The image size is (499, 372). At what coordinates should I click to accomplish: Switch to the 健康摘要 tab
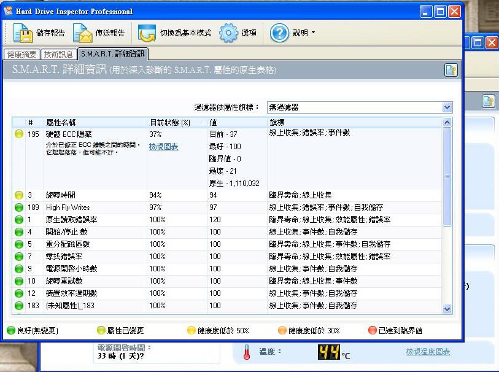tap(21, 55)
